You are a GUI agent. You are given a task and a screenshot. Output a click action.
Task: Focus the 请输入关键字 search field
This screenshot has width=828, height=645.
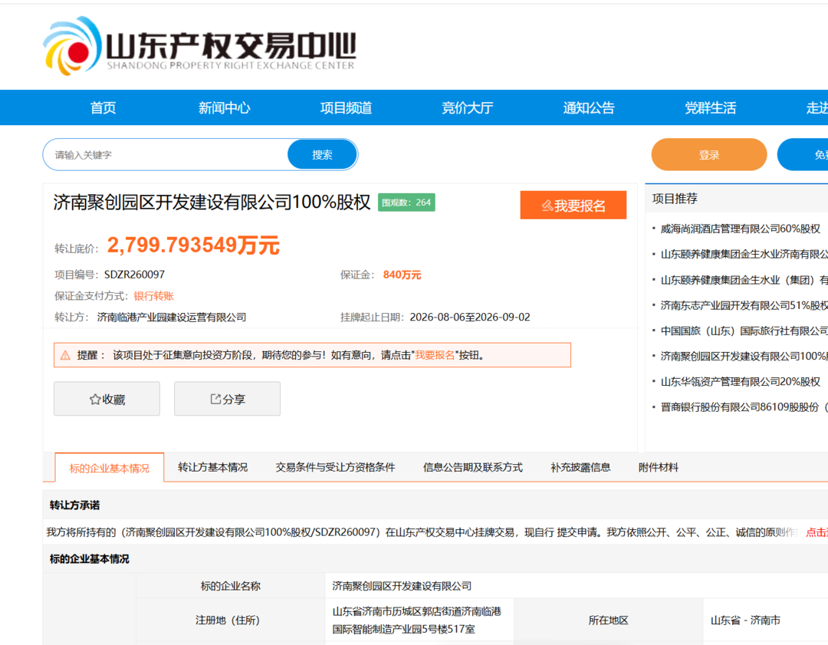[166, 155]
